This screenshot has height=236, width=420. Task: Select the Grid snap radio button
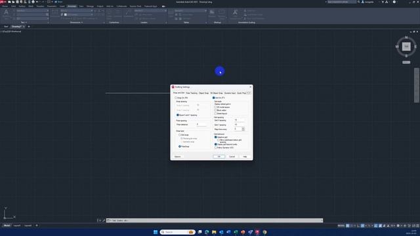tap(180, 135)
